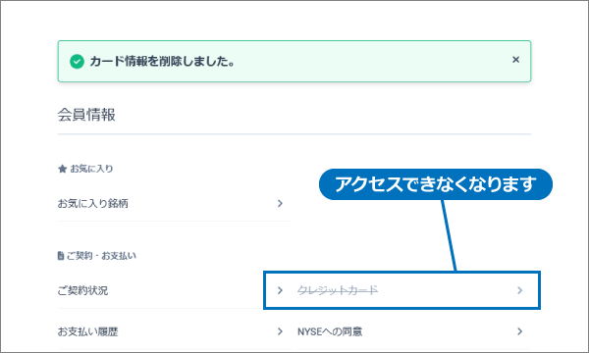Viewport: 589px width, 353px height.
Task: Open お気に入り銘柄 list item
Action: pos(175,203)
